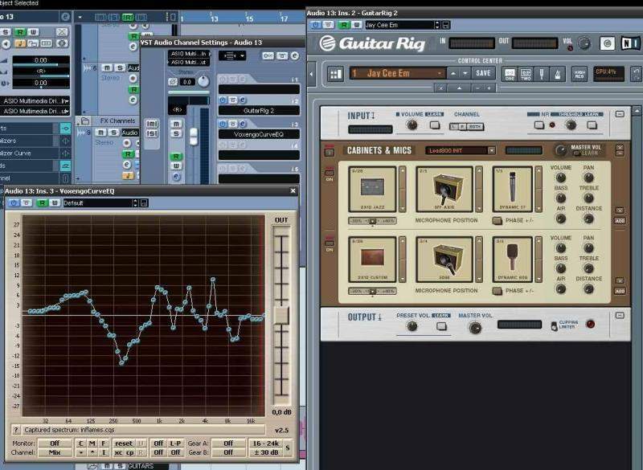
Task: Toggle PHASE +/- for the second cabinet
Action: [498, 291]
